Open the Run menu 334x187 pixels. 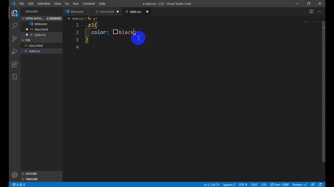coord(76,4)
